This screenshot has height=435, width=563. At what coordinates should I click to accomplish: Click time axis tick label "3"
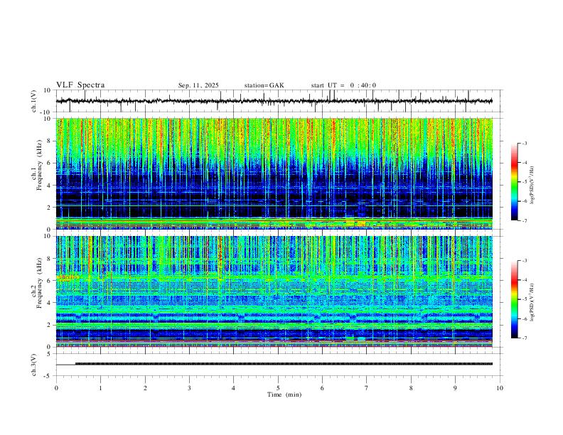point(189,388)
